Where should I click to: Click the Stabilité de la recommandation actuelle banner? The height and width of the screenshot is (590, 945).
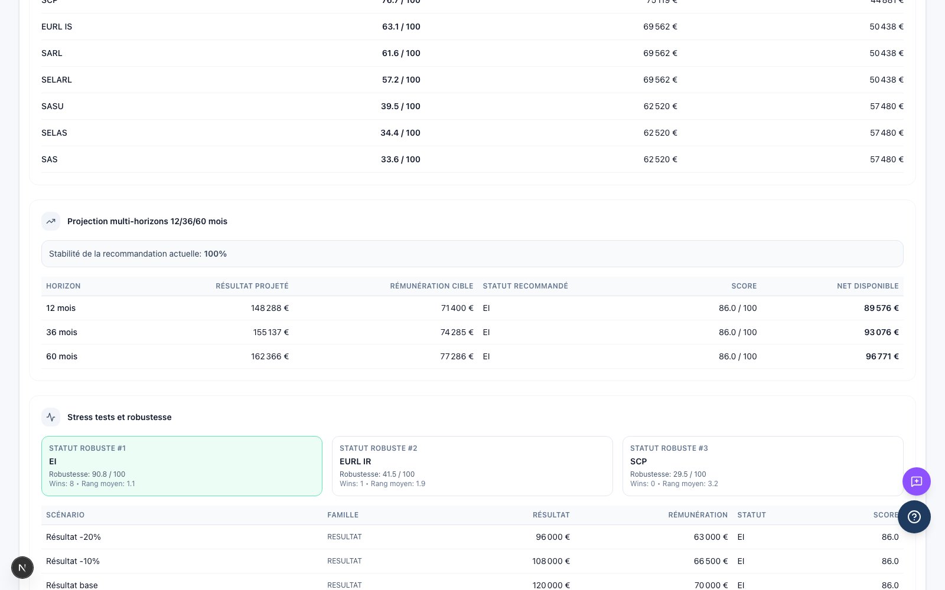472,254
